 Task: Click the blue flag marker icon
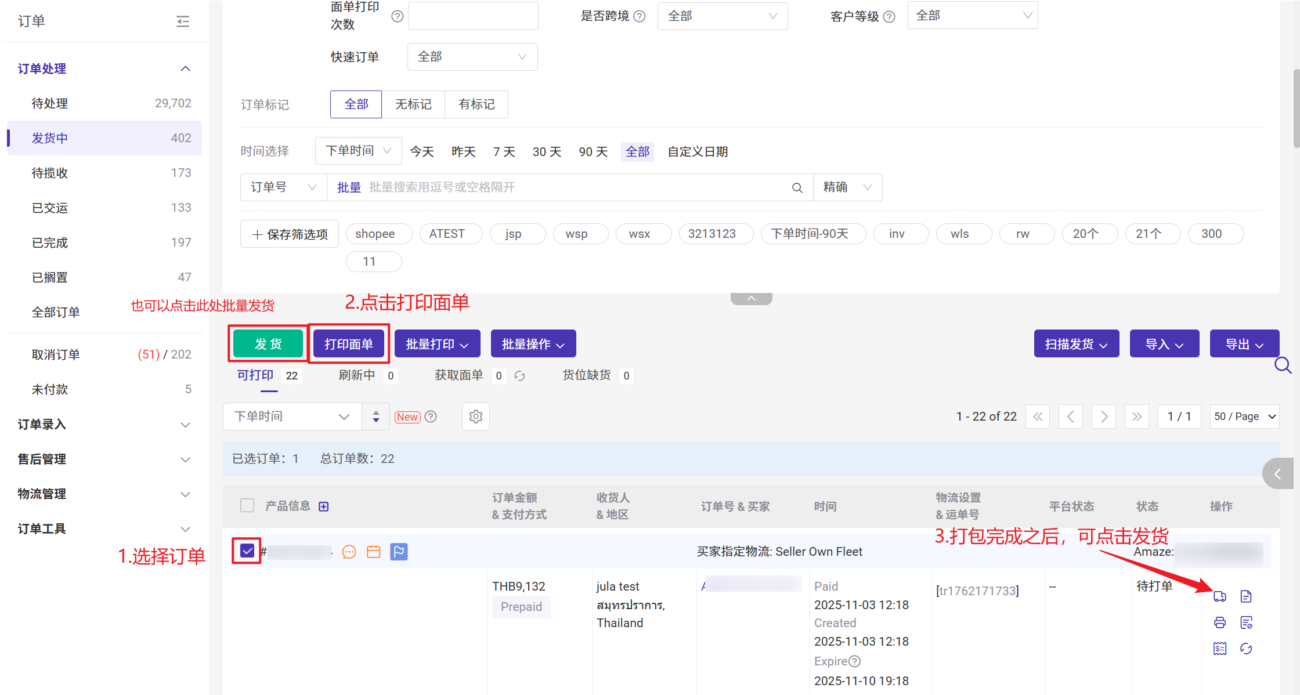pos(399,552)
